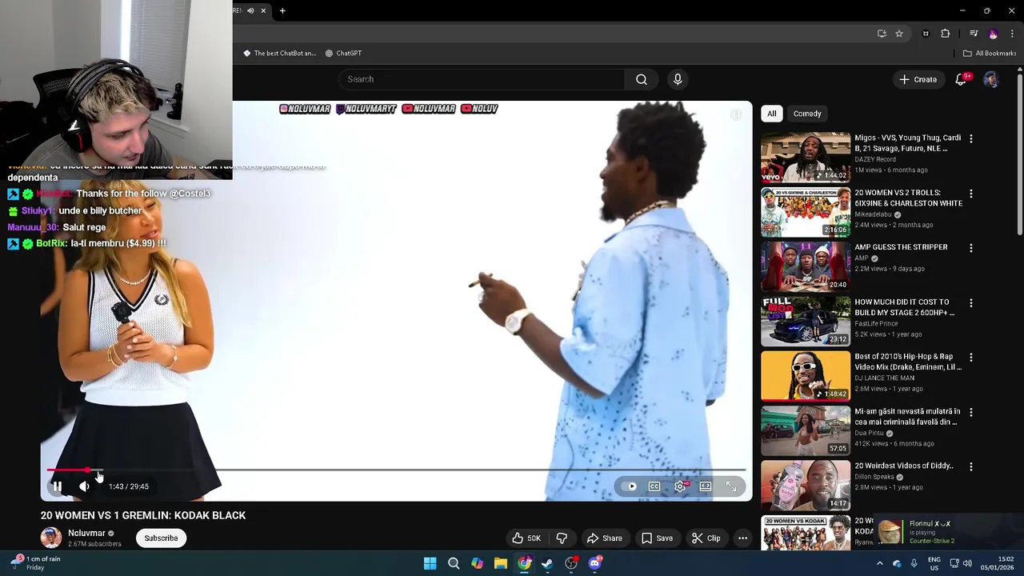Mute the video with the speaker icon
The height and width of the screenshot is (576, 1024).
tap(84, 486)
